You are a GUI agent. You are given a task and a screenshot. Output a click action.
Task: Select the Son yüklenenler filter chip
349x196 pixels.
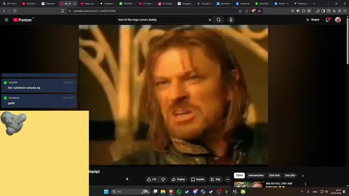[291, 176]
